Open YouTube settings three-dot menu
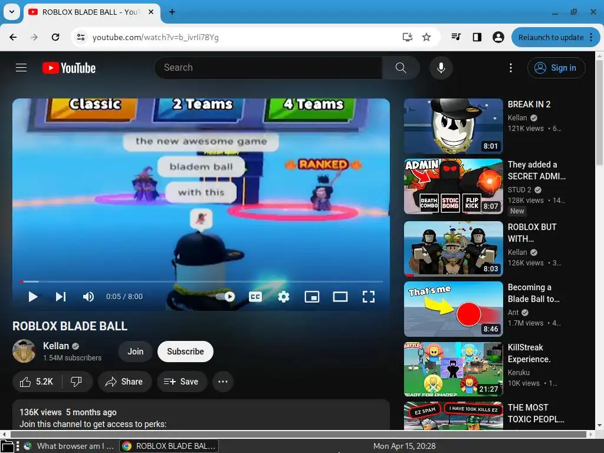Image resolution: width=604 pixels, height=453 pixels. [x=511, y=68]
